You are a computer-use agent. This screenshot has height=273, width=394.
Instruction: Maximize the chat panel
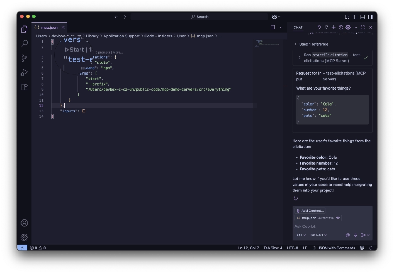363,27
